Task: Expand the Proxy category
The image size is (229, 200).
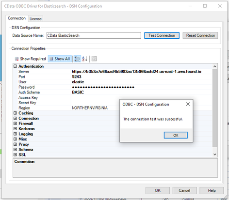Action: pyautogui.click(x=15, y=144)
